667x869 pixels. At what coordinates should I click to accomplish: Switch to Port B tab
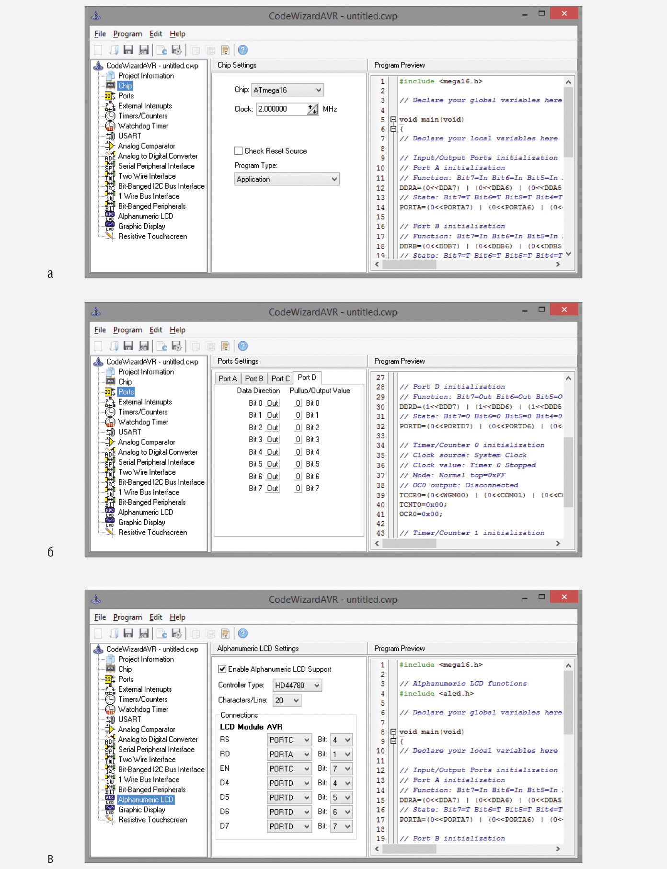254,378
